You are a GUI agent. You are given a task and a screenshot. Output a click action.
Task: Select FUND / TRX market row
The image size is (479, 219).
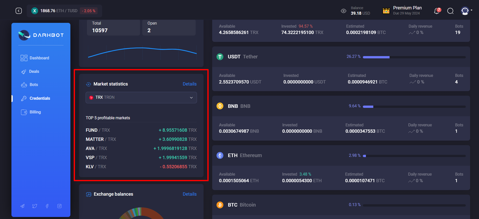tap(141, 130)
